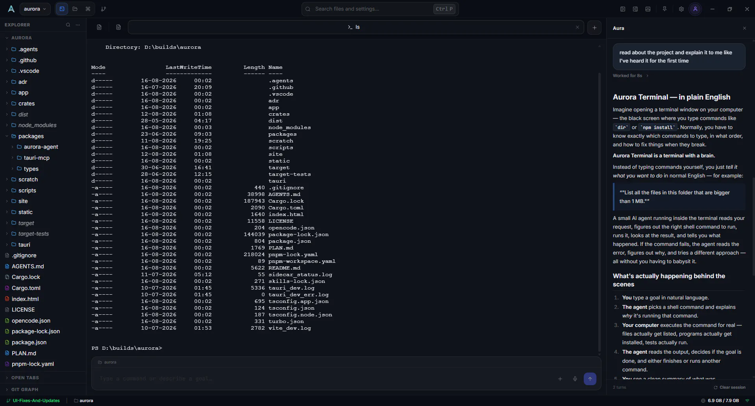
Task: Click the aurora folder in status bar
Action: point(83,400)
